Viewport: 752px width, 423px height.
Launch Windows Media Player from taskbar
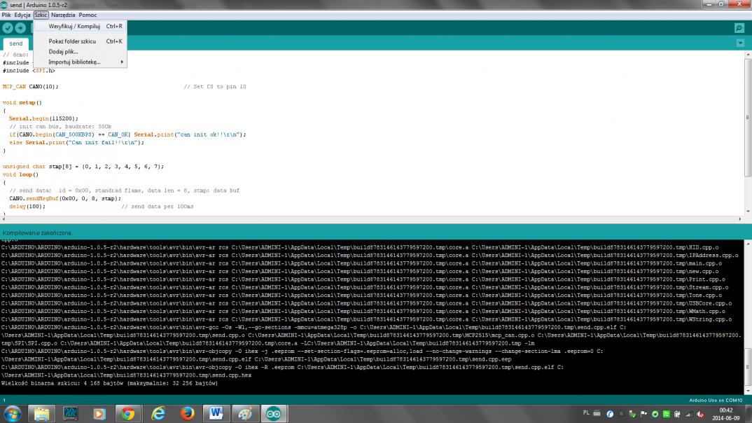[x=99, y=413]
